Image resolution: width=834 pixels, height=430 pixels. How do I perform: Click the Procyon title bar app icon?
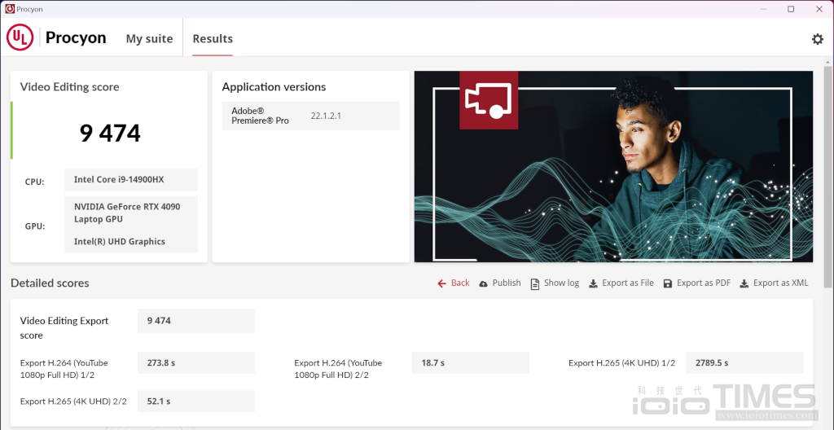tap(10, 9)
